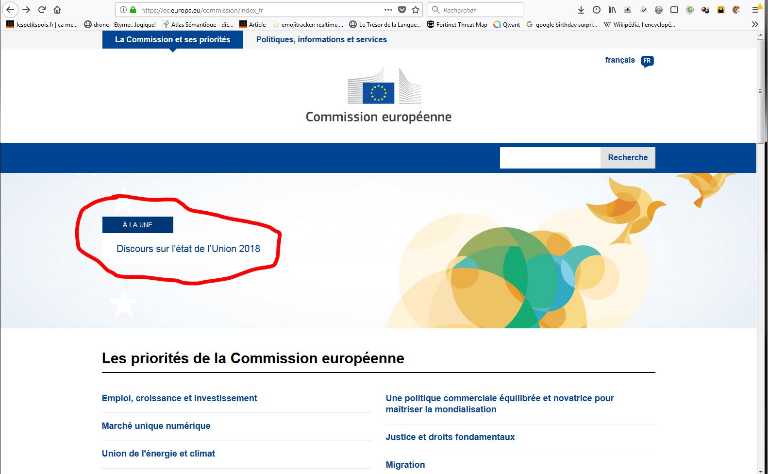Focus the Rechercher browser search box
Image resolution: width=768 pixels, height=474 pixels.
476,10
